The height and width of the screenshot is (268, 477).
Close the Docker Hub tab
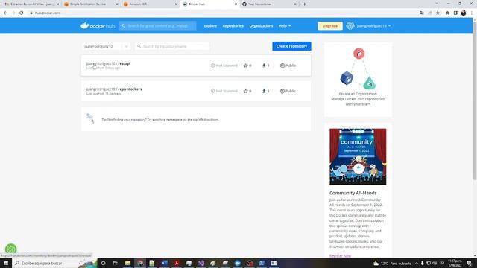[x=236, y=4]
